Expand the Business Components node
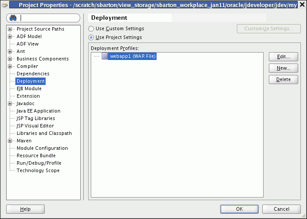The image size is (307, 219). (x=10, y=59)
